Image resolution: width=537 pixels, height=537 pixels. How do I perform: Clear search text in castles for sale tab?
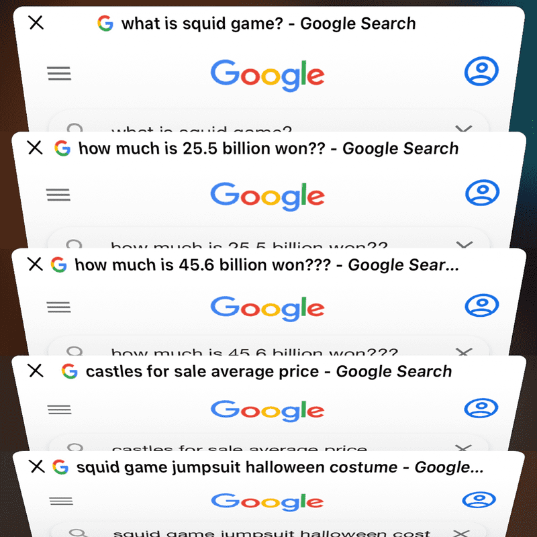point(463,447)
